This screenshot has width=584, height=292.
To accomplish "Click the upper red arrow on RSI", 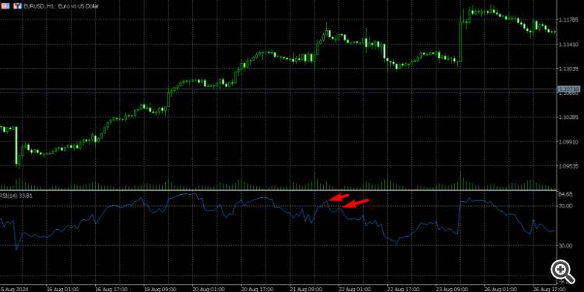I will [x=339, y=197].
